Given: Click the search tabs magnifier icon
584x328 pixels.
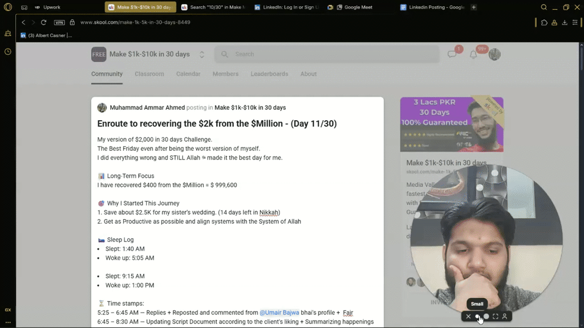Looking at the screenshot, I should (544, 7).
